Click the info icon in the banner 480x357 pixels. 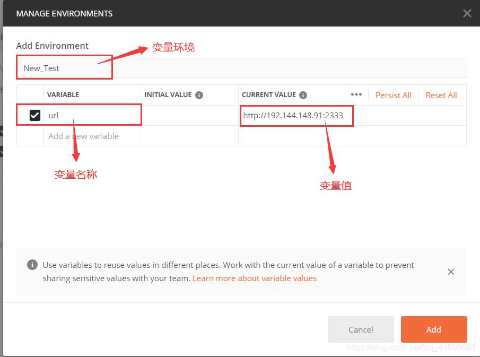click(x=32, y=265)
